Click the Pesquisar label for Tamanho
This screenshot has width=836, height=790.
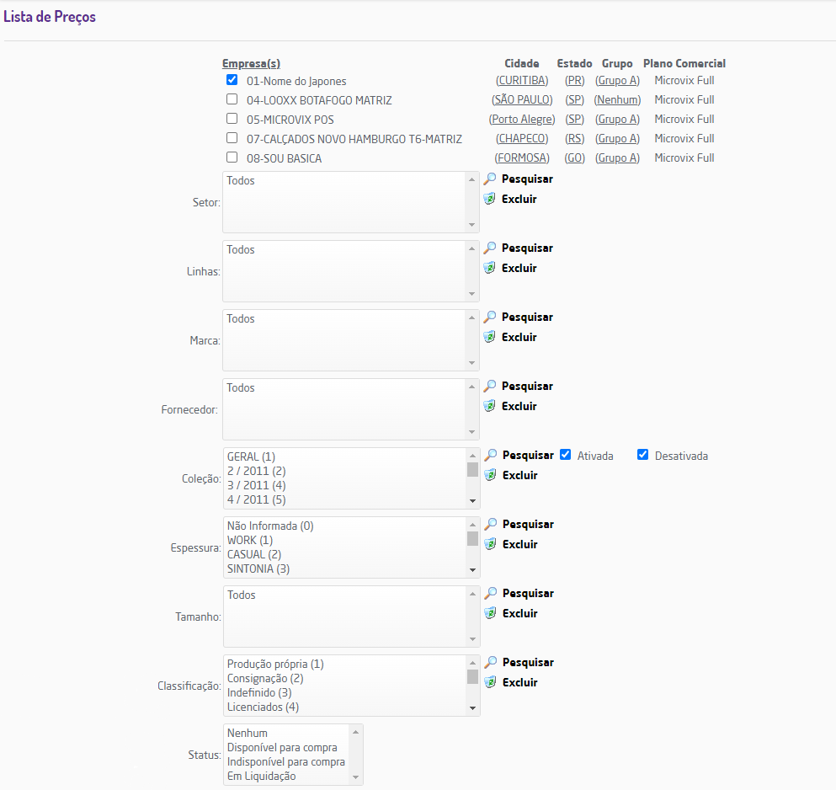click(x=528, y=593)
